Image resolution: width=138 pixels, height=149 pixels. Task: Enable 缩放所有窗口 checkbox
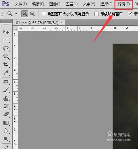(x=97, y=14)
